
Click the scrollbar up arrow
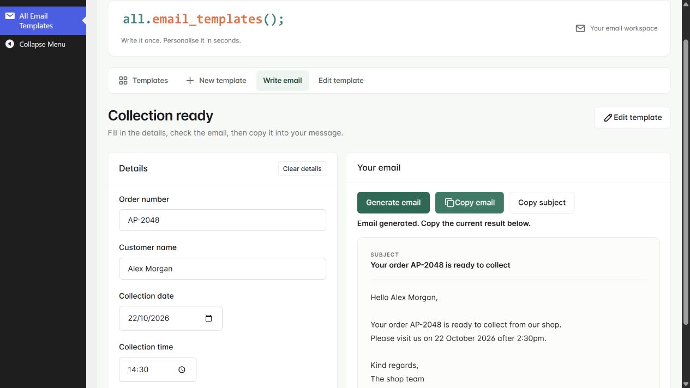[x=686, y=4]
